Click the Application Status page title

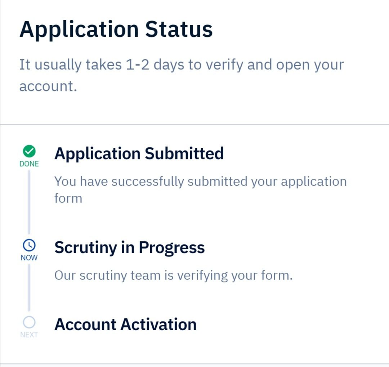(x=116, y=30)
